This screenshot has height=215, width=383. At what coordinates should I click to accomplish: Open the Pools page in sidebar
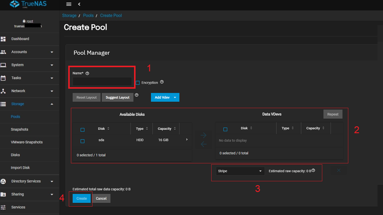15,116
